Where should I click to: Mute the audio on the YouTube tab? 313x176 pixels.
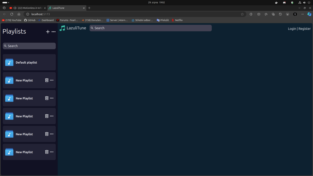pos(15,8)
